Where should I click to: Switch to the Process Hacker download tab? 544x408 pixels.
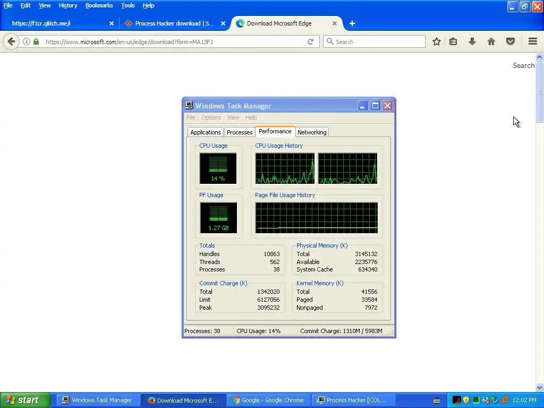174,23
